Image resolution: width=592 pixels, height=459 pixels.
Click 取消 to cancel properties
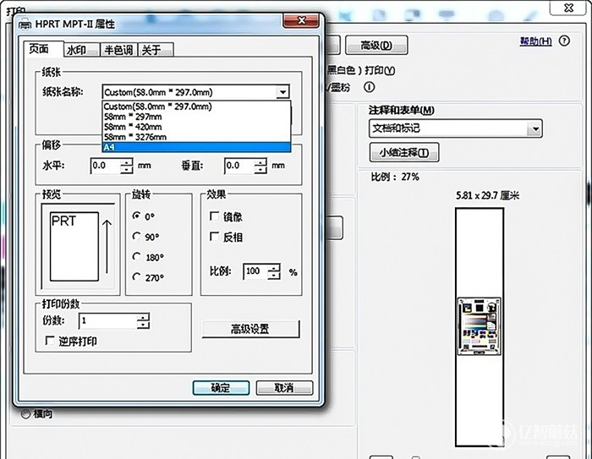click(x=284, y=388)
